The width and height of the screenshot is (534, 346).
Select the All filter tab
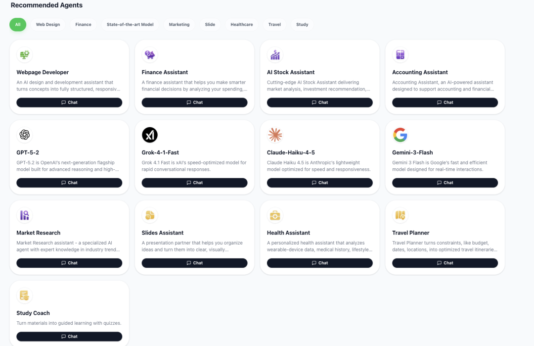18,24
